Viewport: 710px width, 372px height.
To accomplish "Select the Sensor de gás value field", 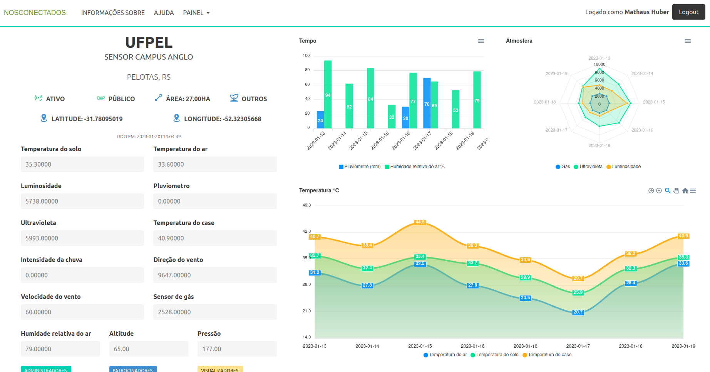I will [215, 312].
